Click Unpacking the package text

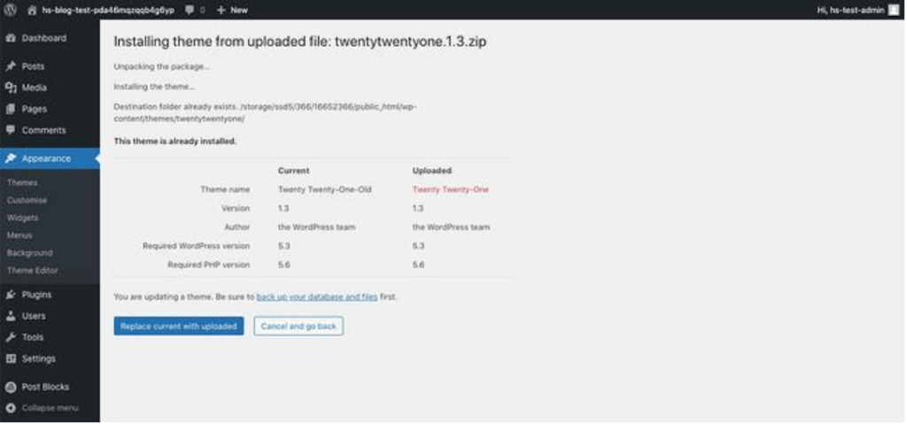tap(161, 66)
